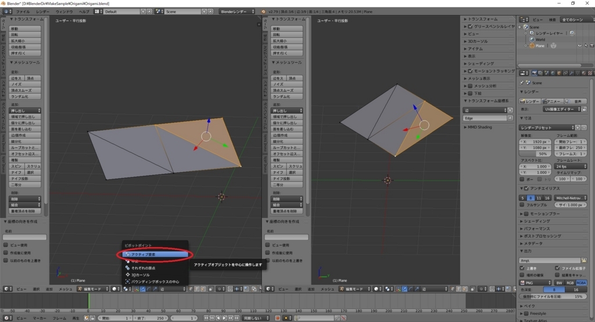The image size is (595, 322).
Task: Enable the メッシュ分析 checkbox
Action: [471, 86]
